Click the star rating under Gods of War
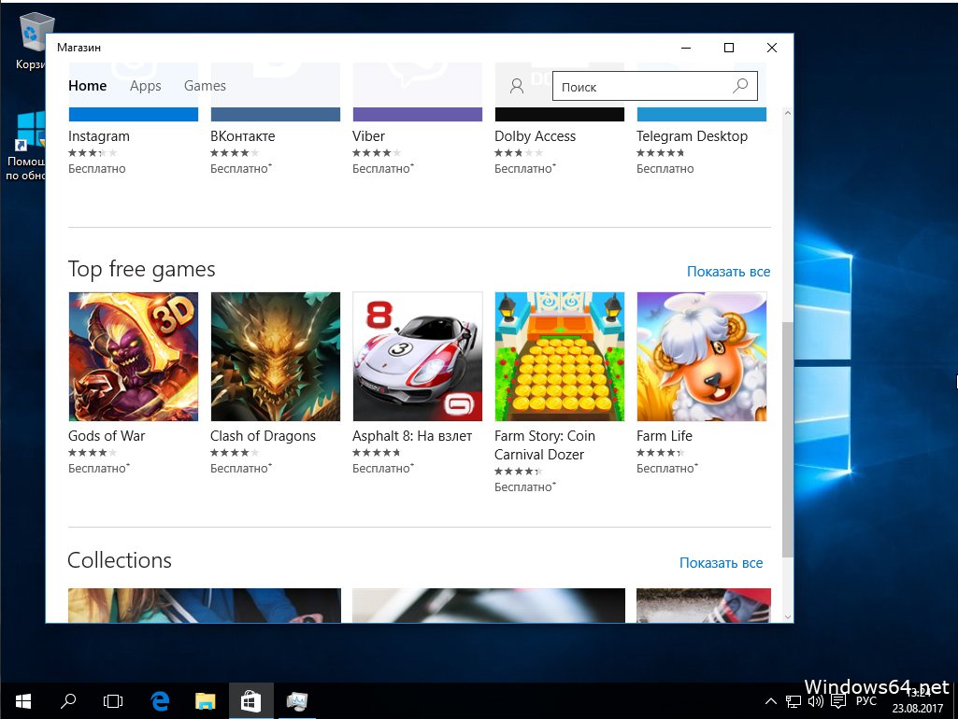958x719 pixels. tap(93, 452)
